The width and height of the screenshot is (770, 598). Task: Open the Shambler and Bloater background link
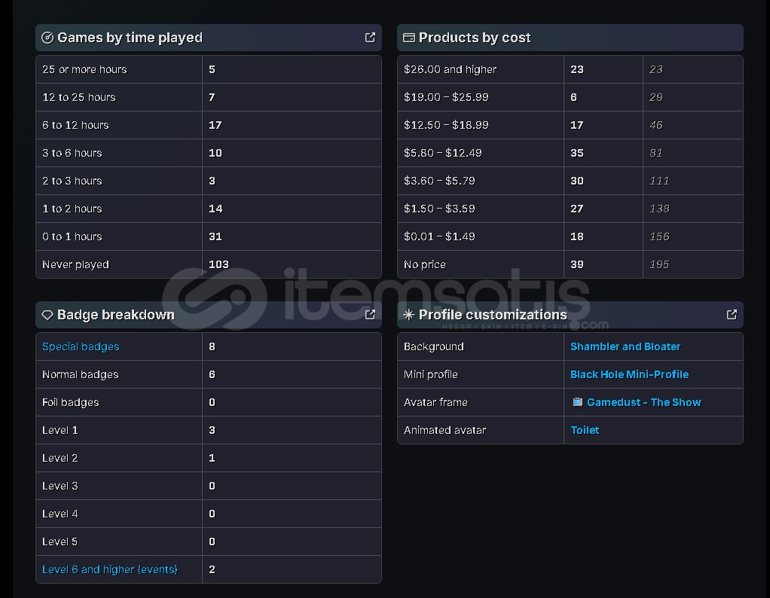tap(625, 346)
